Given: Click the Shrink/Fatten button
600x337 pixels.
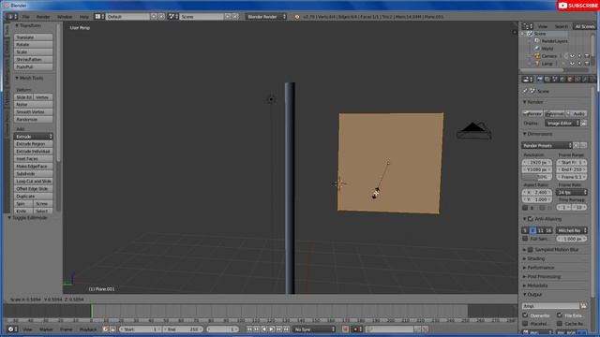Looking at the screenshot, I should coord(34,60).
